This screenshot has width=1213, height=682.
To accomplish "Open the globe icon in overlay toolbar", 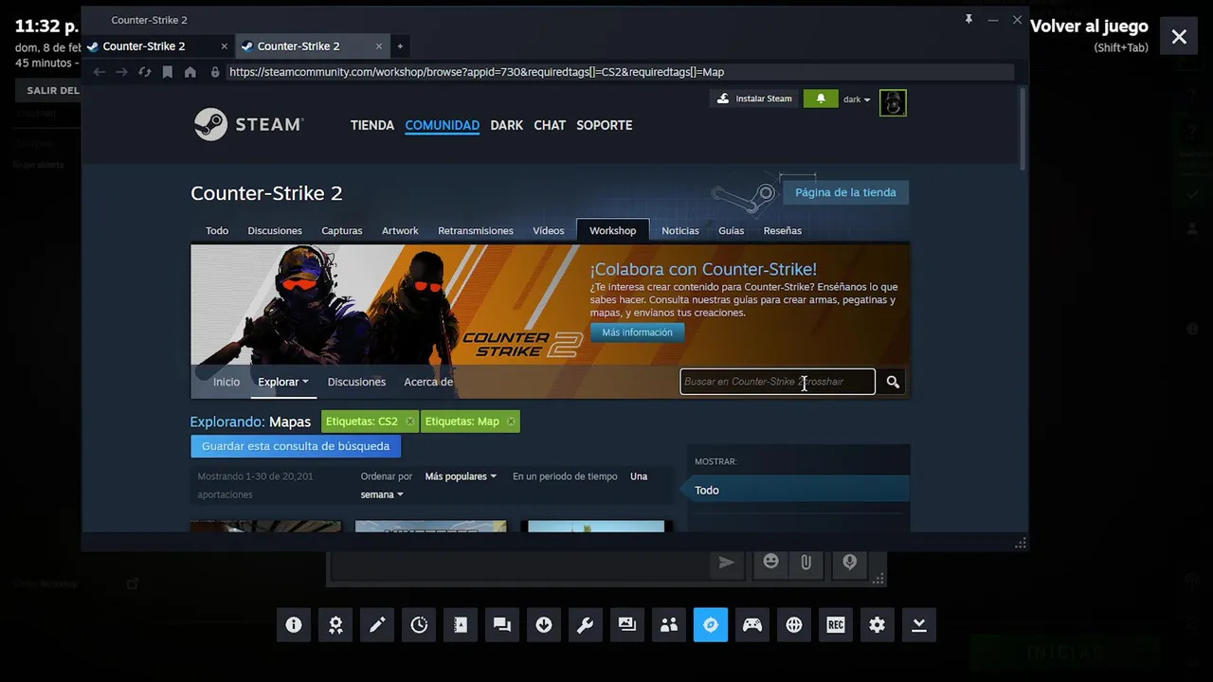I will point(794,625).
